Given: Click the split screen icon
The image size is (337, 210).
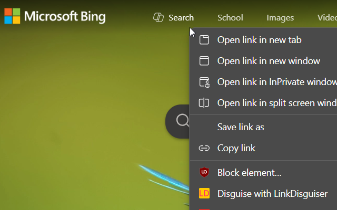Looking at the screenshot, I should (204, 103).
